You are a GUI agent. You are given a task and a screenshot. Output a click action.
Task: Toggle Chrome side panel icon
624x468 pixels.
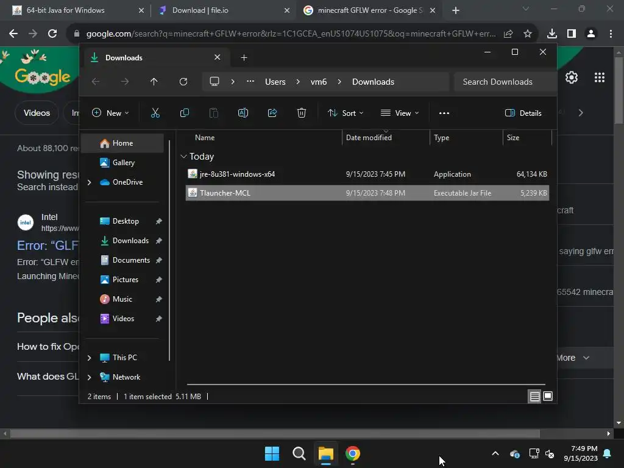tap(572, 34)
